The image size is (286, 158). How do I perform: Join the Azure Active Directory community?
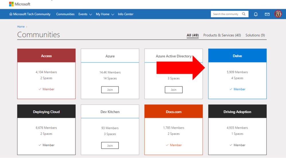tap(173, 90)
